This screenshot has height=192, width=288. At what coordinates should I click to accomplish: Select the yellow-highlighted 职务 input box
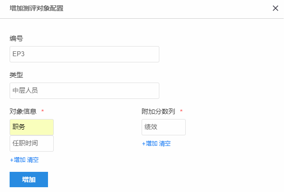(x=32, y=127)
